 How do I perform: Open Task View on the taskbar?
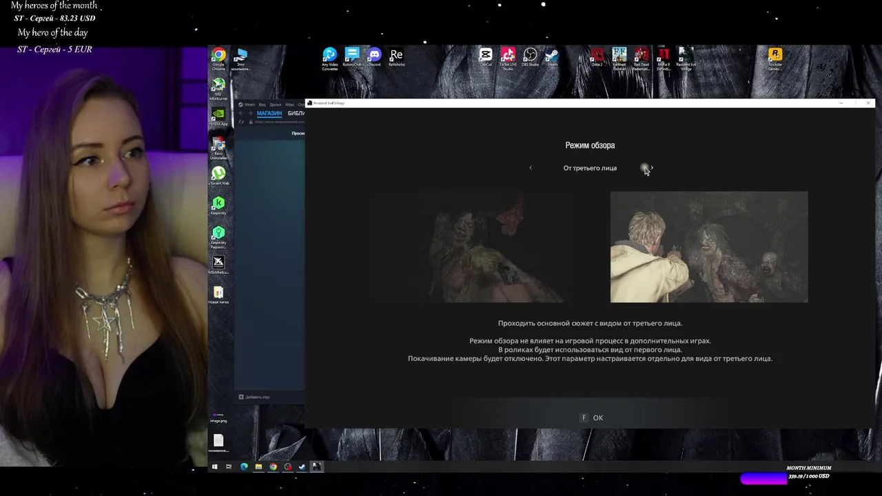(x=229, y=466)
